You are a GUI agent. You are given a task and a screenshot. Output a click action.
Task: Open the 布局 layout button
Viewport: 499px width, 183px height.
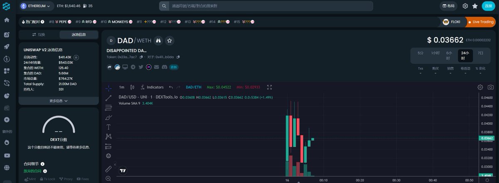448,6
